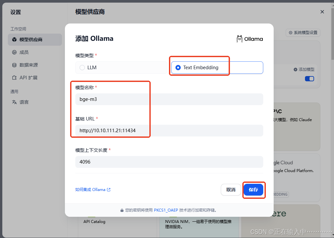The height and width of the screenshot is (238, 334).
Task: Close the settings panel with X
Action: (x=322, y=12)
